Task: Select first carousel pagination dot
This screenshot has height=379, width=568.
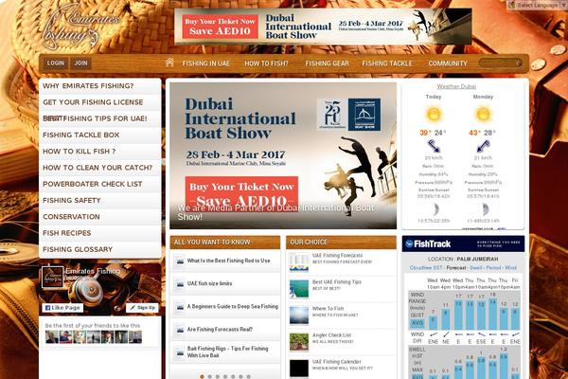Action: tap(202, 377)
